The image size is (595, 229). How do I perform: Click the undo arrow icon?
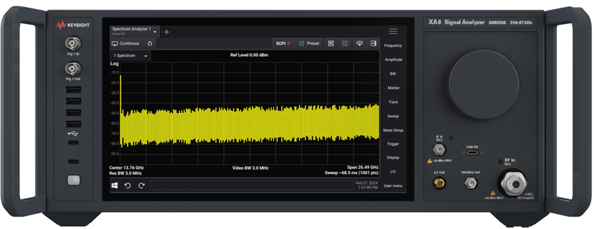tap(128, 186)
